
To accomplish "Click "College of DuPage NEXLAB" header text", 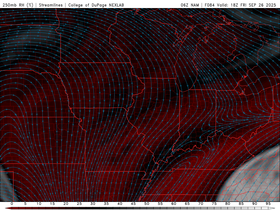I will point(96,5).
